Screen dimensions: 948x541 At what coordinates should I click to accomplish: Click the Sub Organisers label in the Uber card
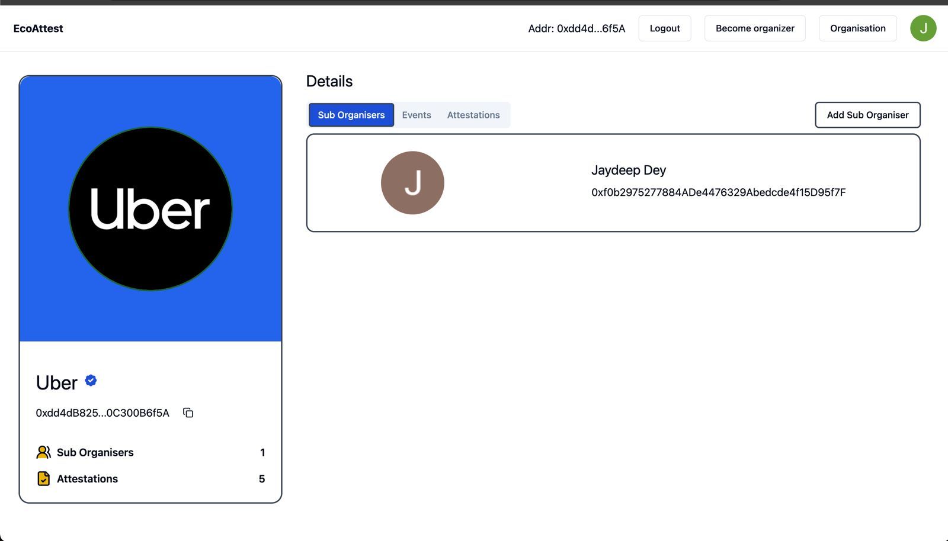pyautogui.click(x=95, y=452)
